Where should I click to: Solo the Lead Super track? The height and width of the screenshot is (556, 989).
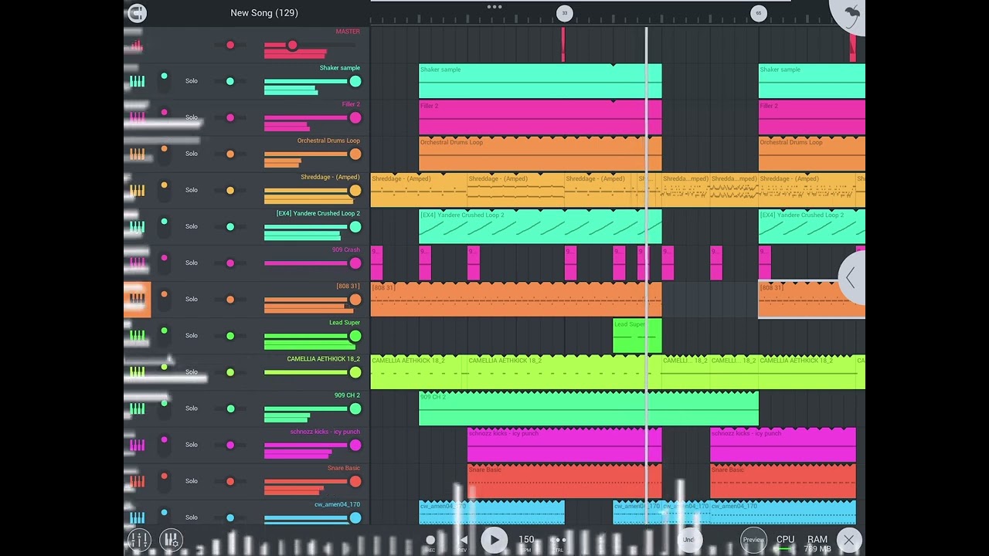[192, 335]
